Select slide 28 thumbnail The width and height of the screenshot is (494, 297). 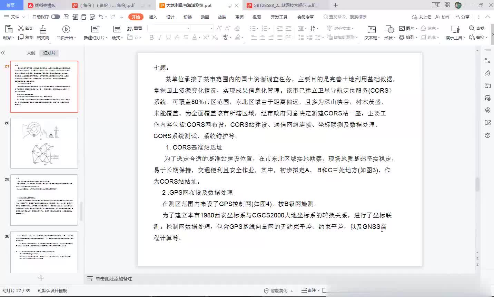pos(44,143)
